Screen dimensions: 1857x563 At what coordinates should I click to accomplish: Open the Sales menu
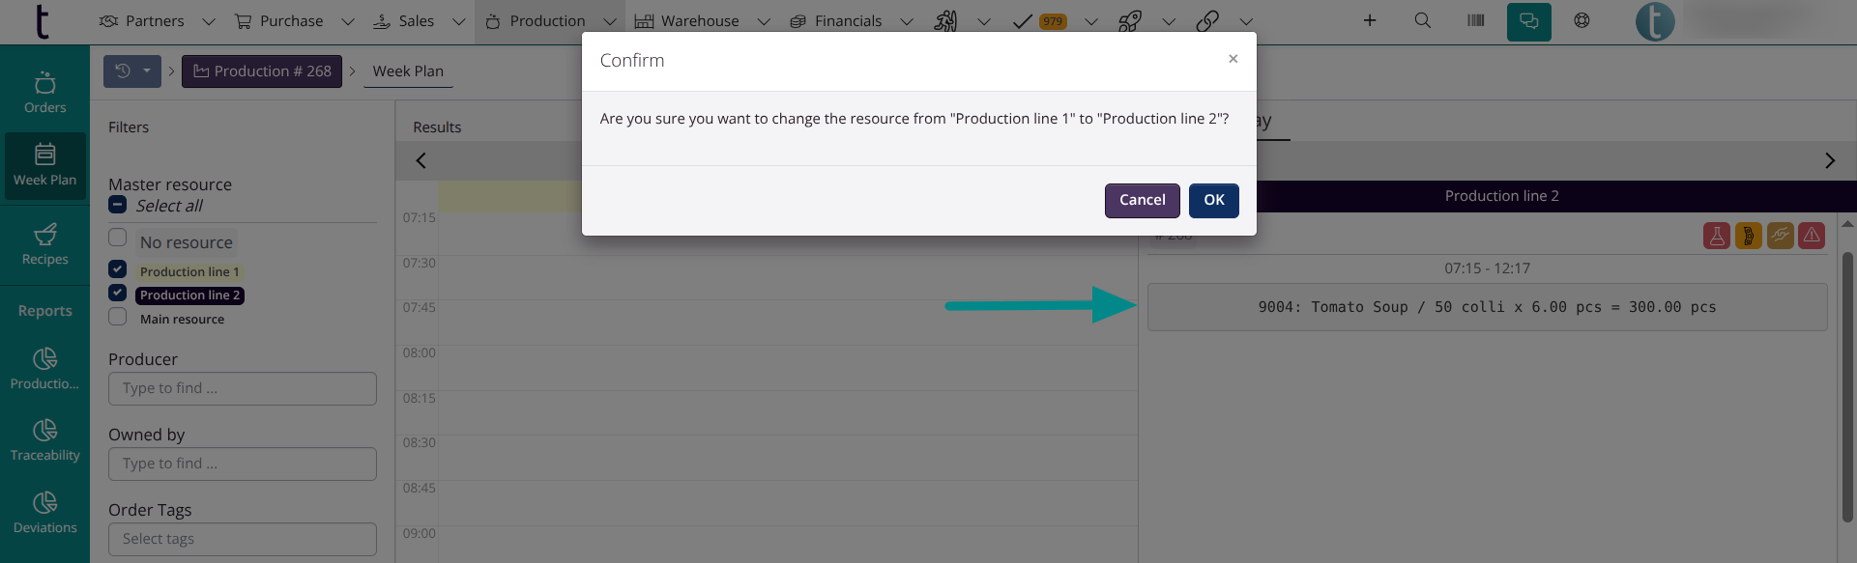click(x=404, y=20)
